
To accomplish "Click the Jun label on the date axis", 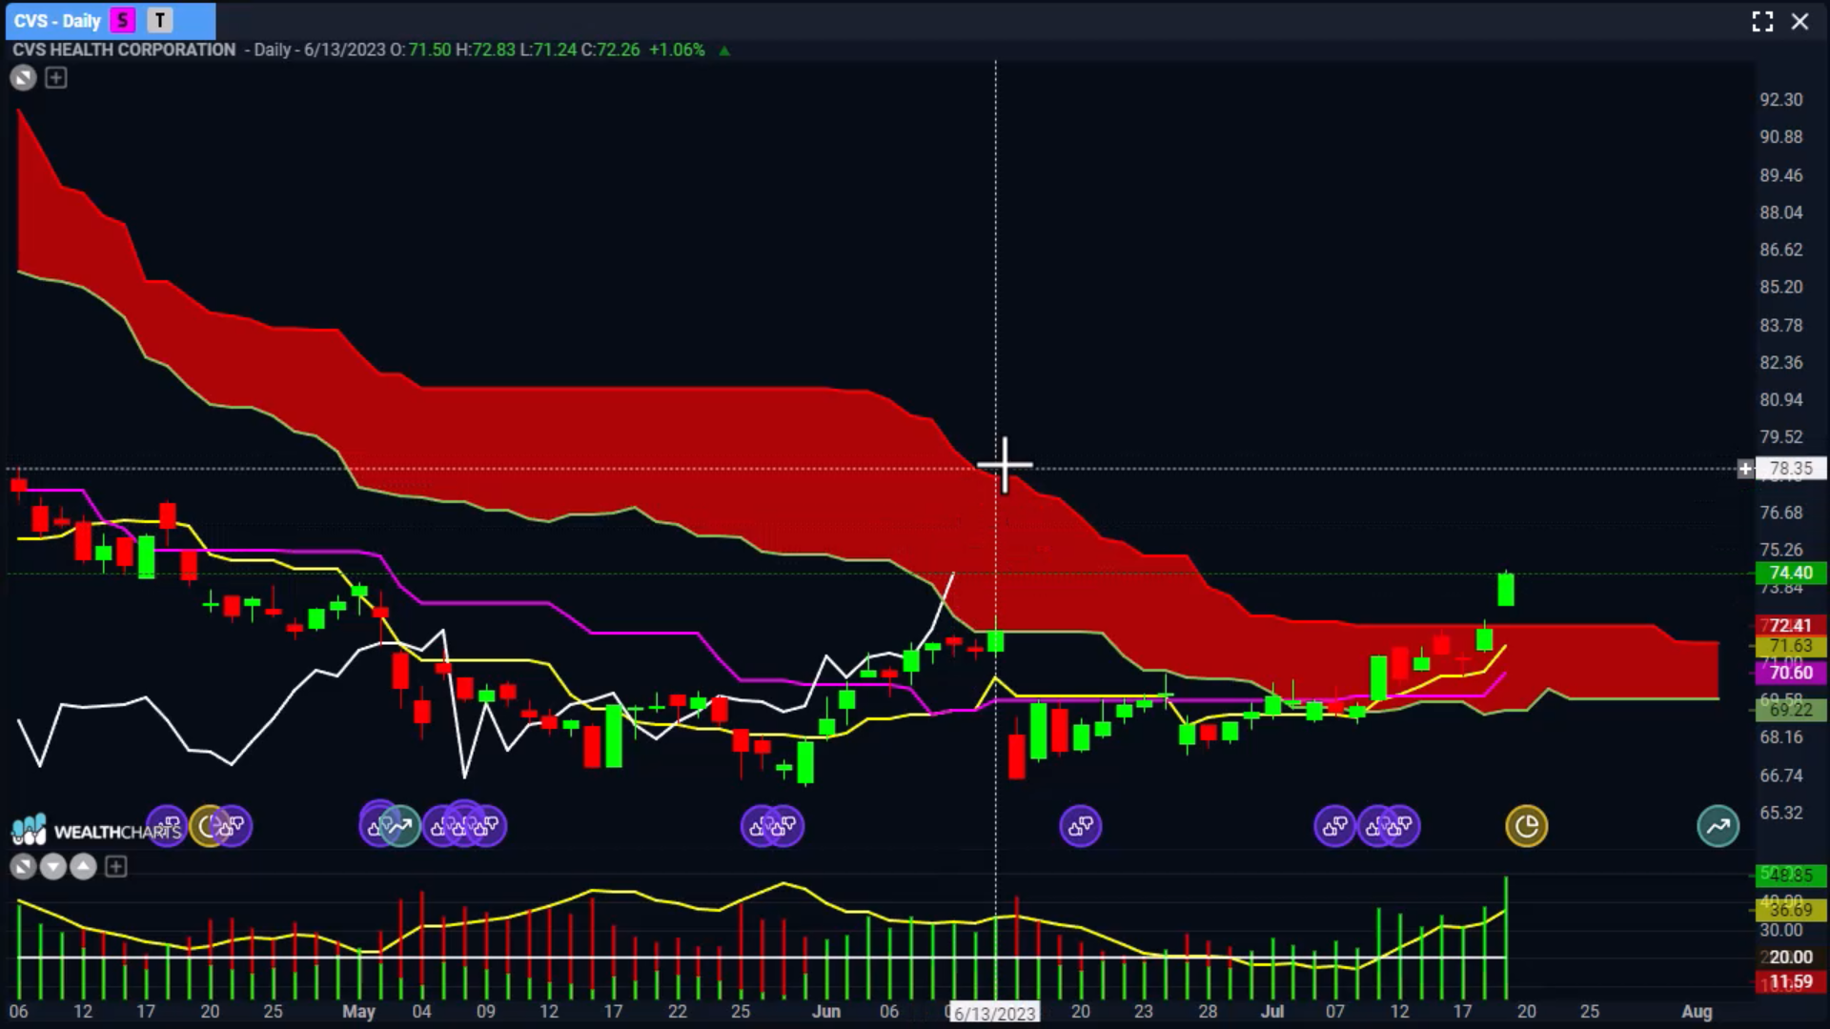I will (825, 1012).
